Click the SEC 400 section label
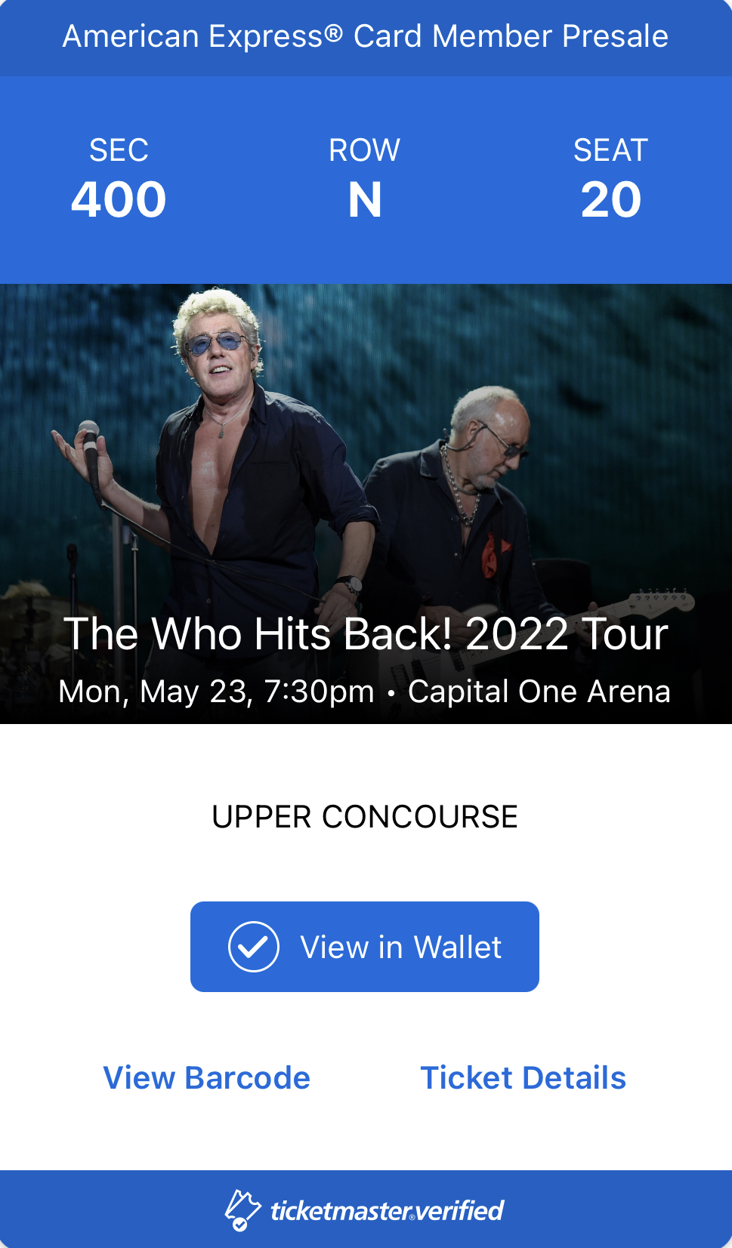Image resolution: width=732 pixels, height=1248 pixels. click(119, 180)
